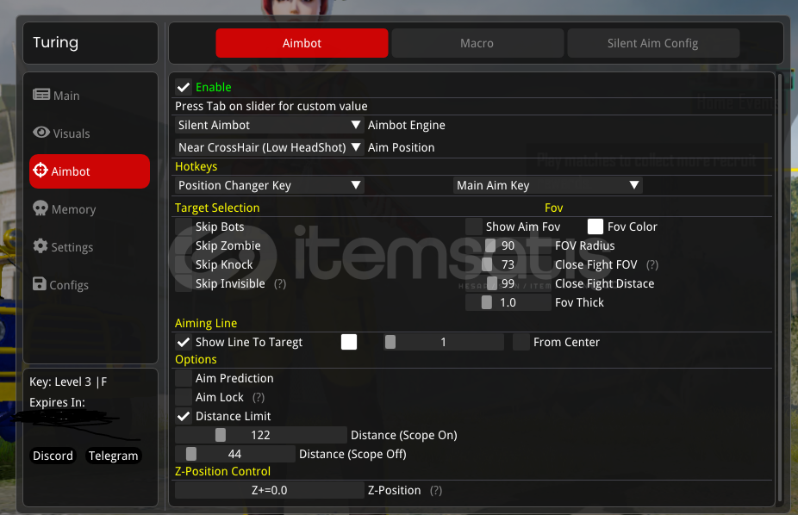Click the help mark beside Skip Invisible
The height and width of the screenshot is (515, 798).
coord(280,283)
